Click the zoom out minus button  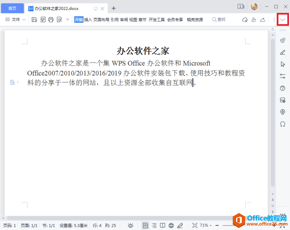[217, 225]
